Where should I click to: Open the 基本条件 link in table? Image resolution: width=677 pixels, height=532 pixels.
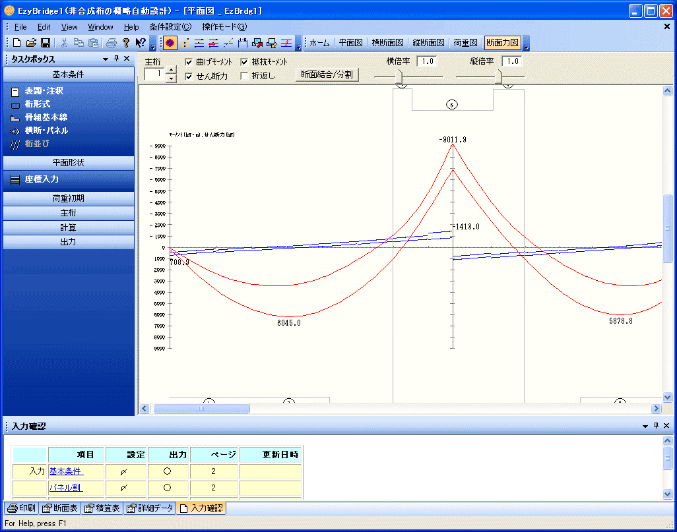66,471
